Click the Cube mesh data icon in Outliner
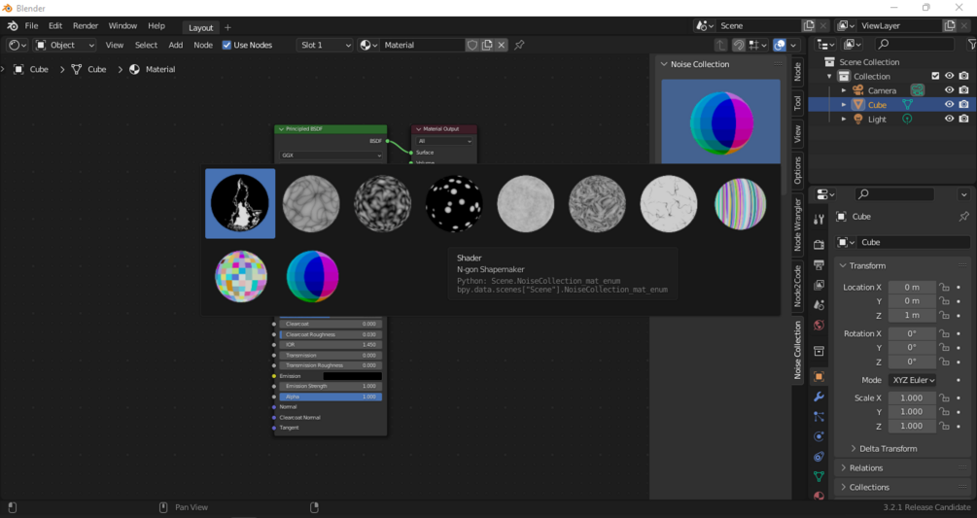The image size is (977, 518). click(x=907, y=105)
